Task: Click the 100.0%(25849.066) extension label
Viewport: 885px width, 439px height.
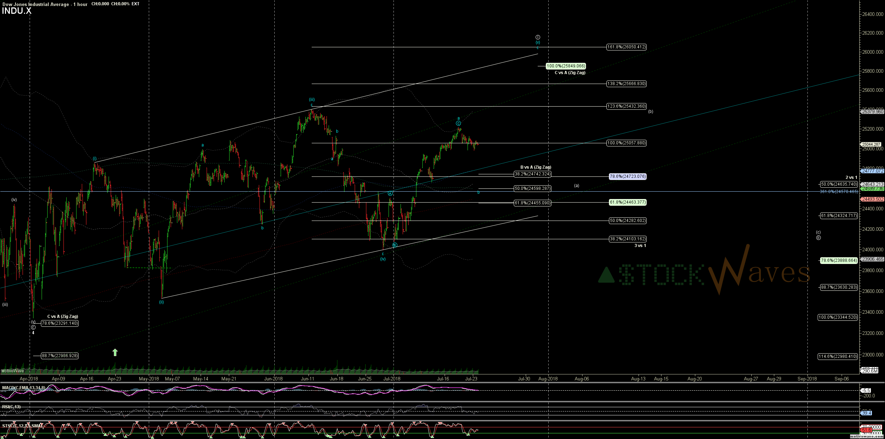Action: click(566, 66)
